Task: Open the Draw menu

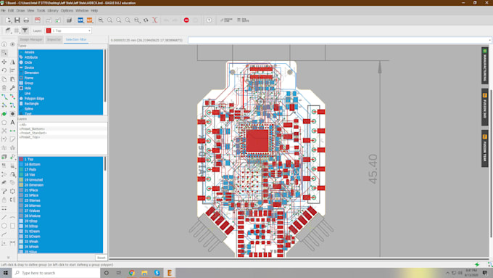Action: click(x=20, y=10)
